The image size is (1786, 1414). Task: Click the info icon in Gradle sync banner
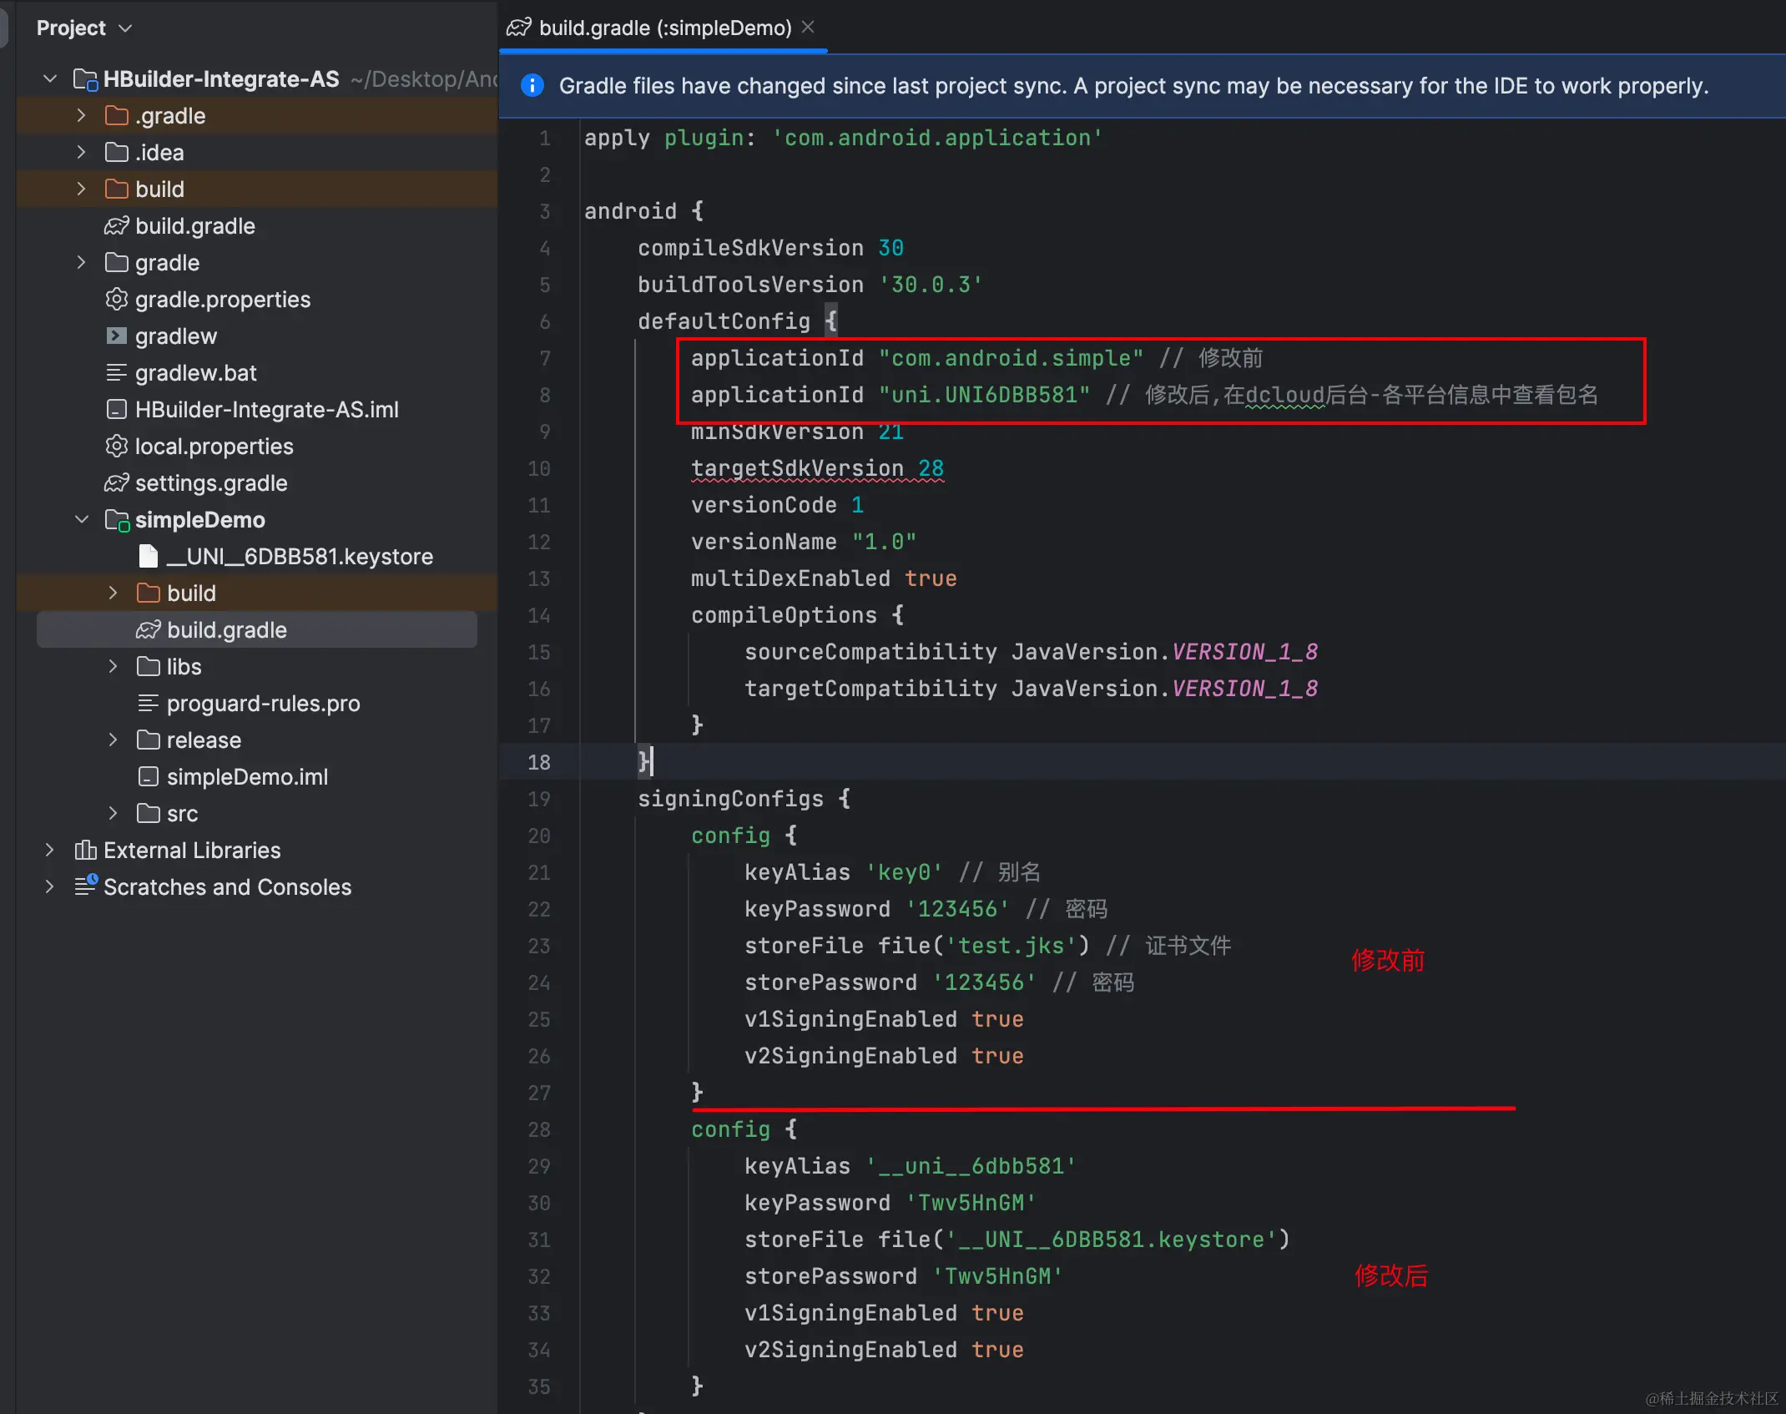tap(532, 86)
